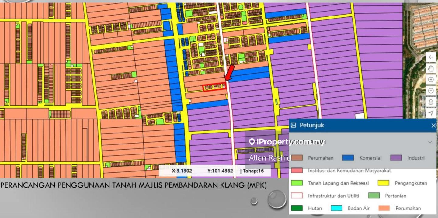Click the dark green Hutan swatch
Screen dimensions: 438x218
coord(297,208)
